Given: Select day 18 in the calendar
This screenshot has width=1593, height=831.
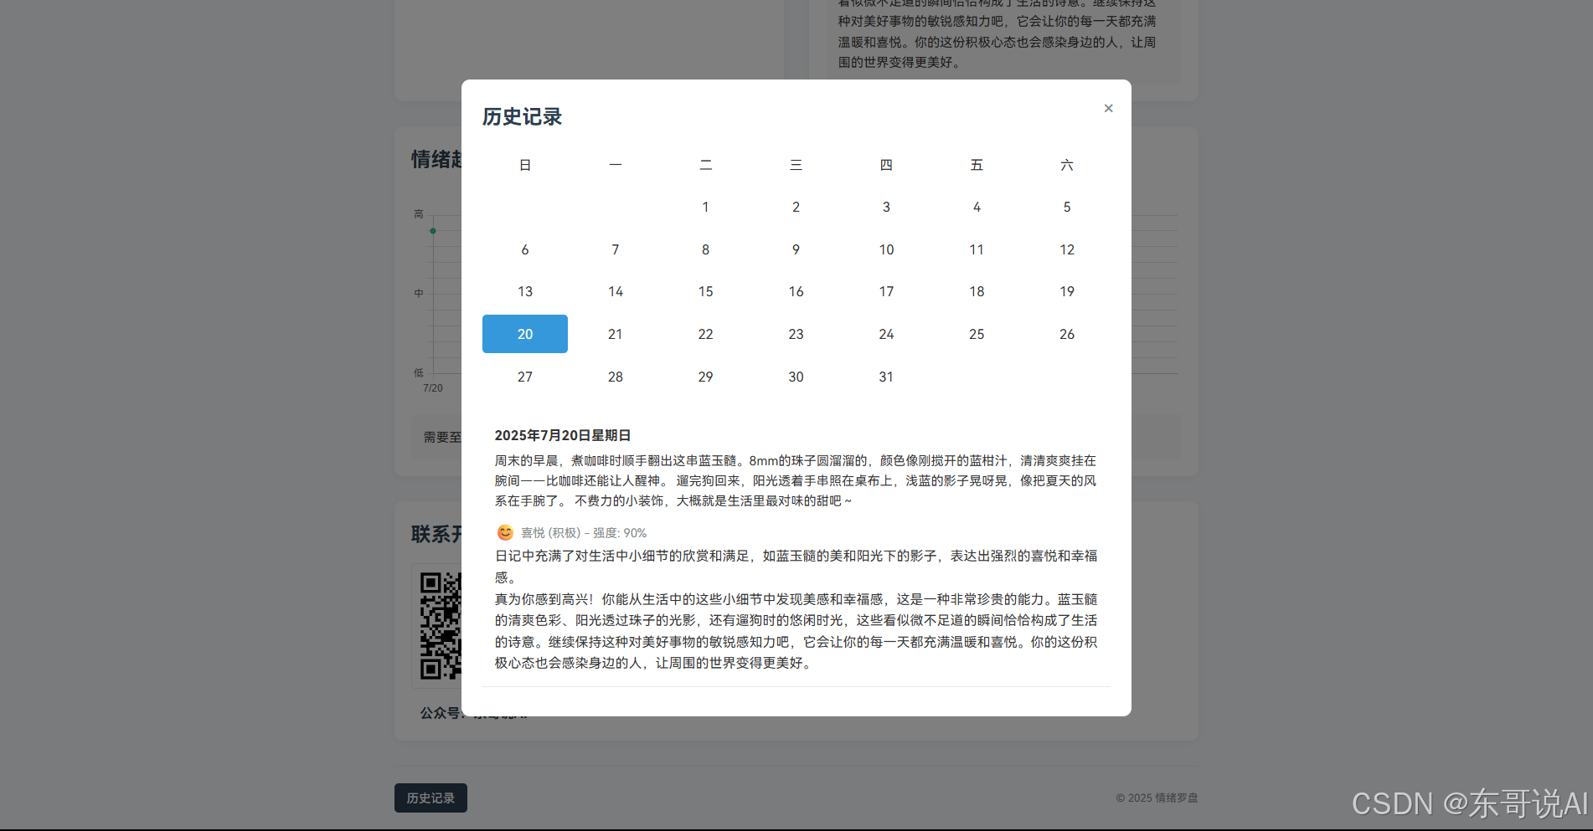Looking at the screenshot, I should pyautogui.click(x=977, y=291).
